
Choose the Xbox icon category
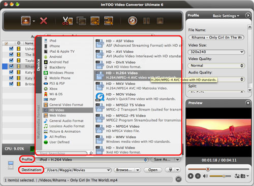(x=46, y=89)
